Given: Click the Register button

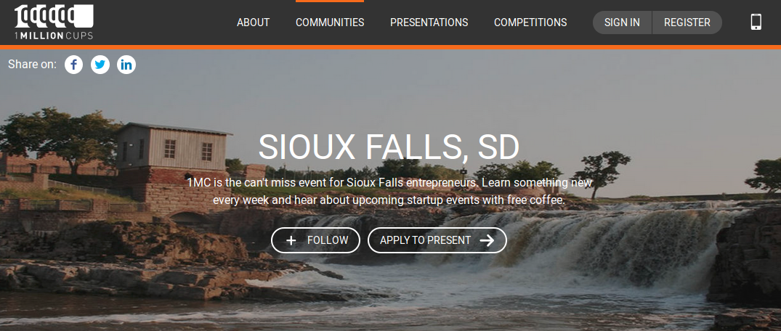Looking at the screenshot, I should pyautogui.click(x=687, y=23).
